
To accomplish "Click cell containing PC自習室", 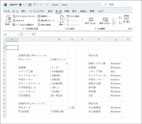I will click(x=34, y=112).
